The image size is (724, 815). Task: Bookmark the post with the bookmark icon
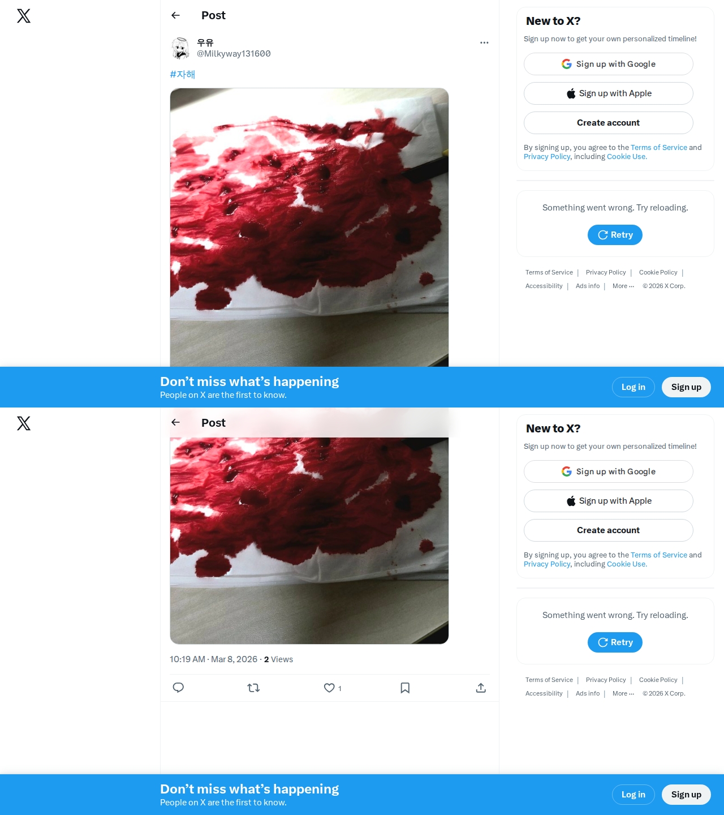[x=405, y=688]
